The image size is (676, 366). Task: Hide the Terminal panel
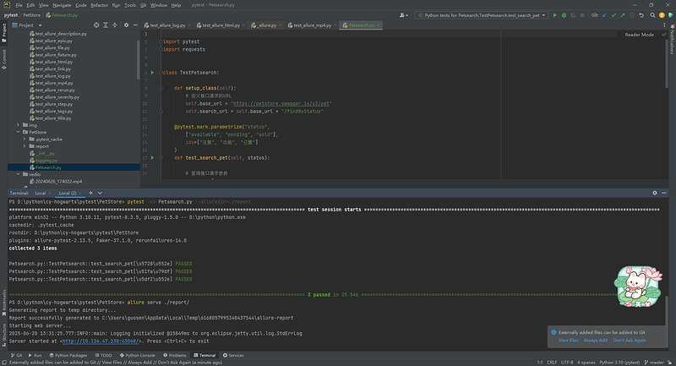point(664,193)
